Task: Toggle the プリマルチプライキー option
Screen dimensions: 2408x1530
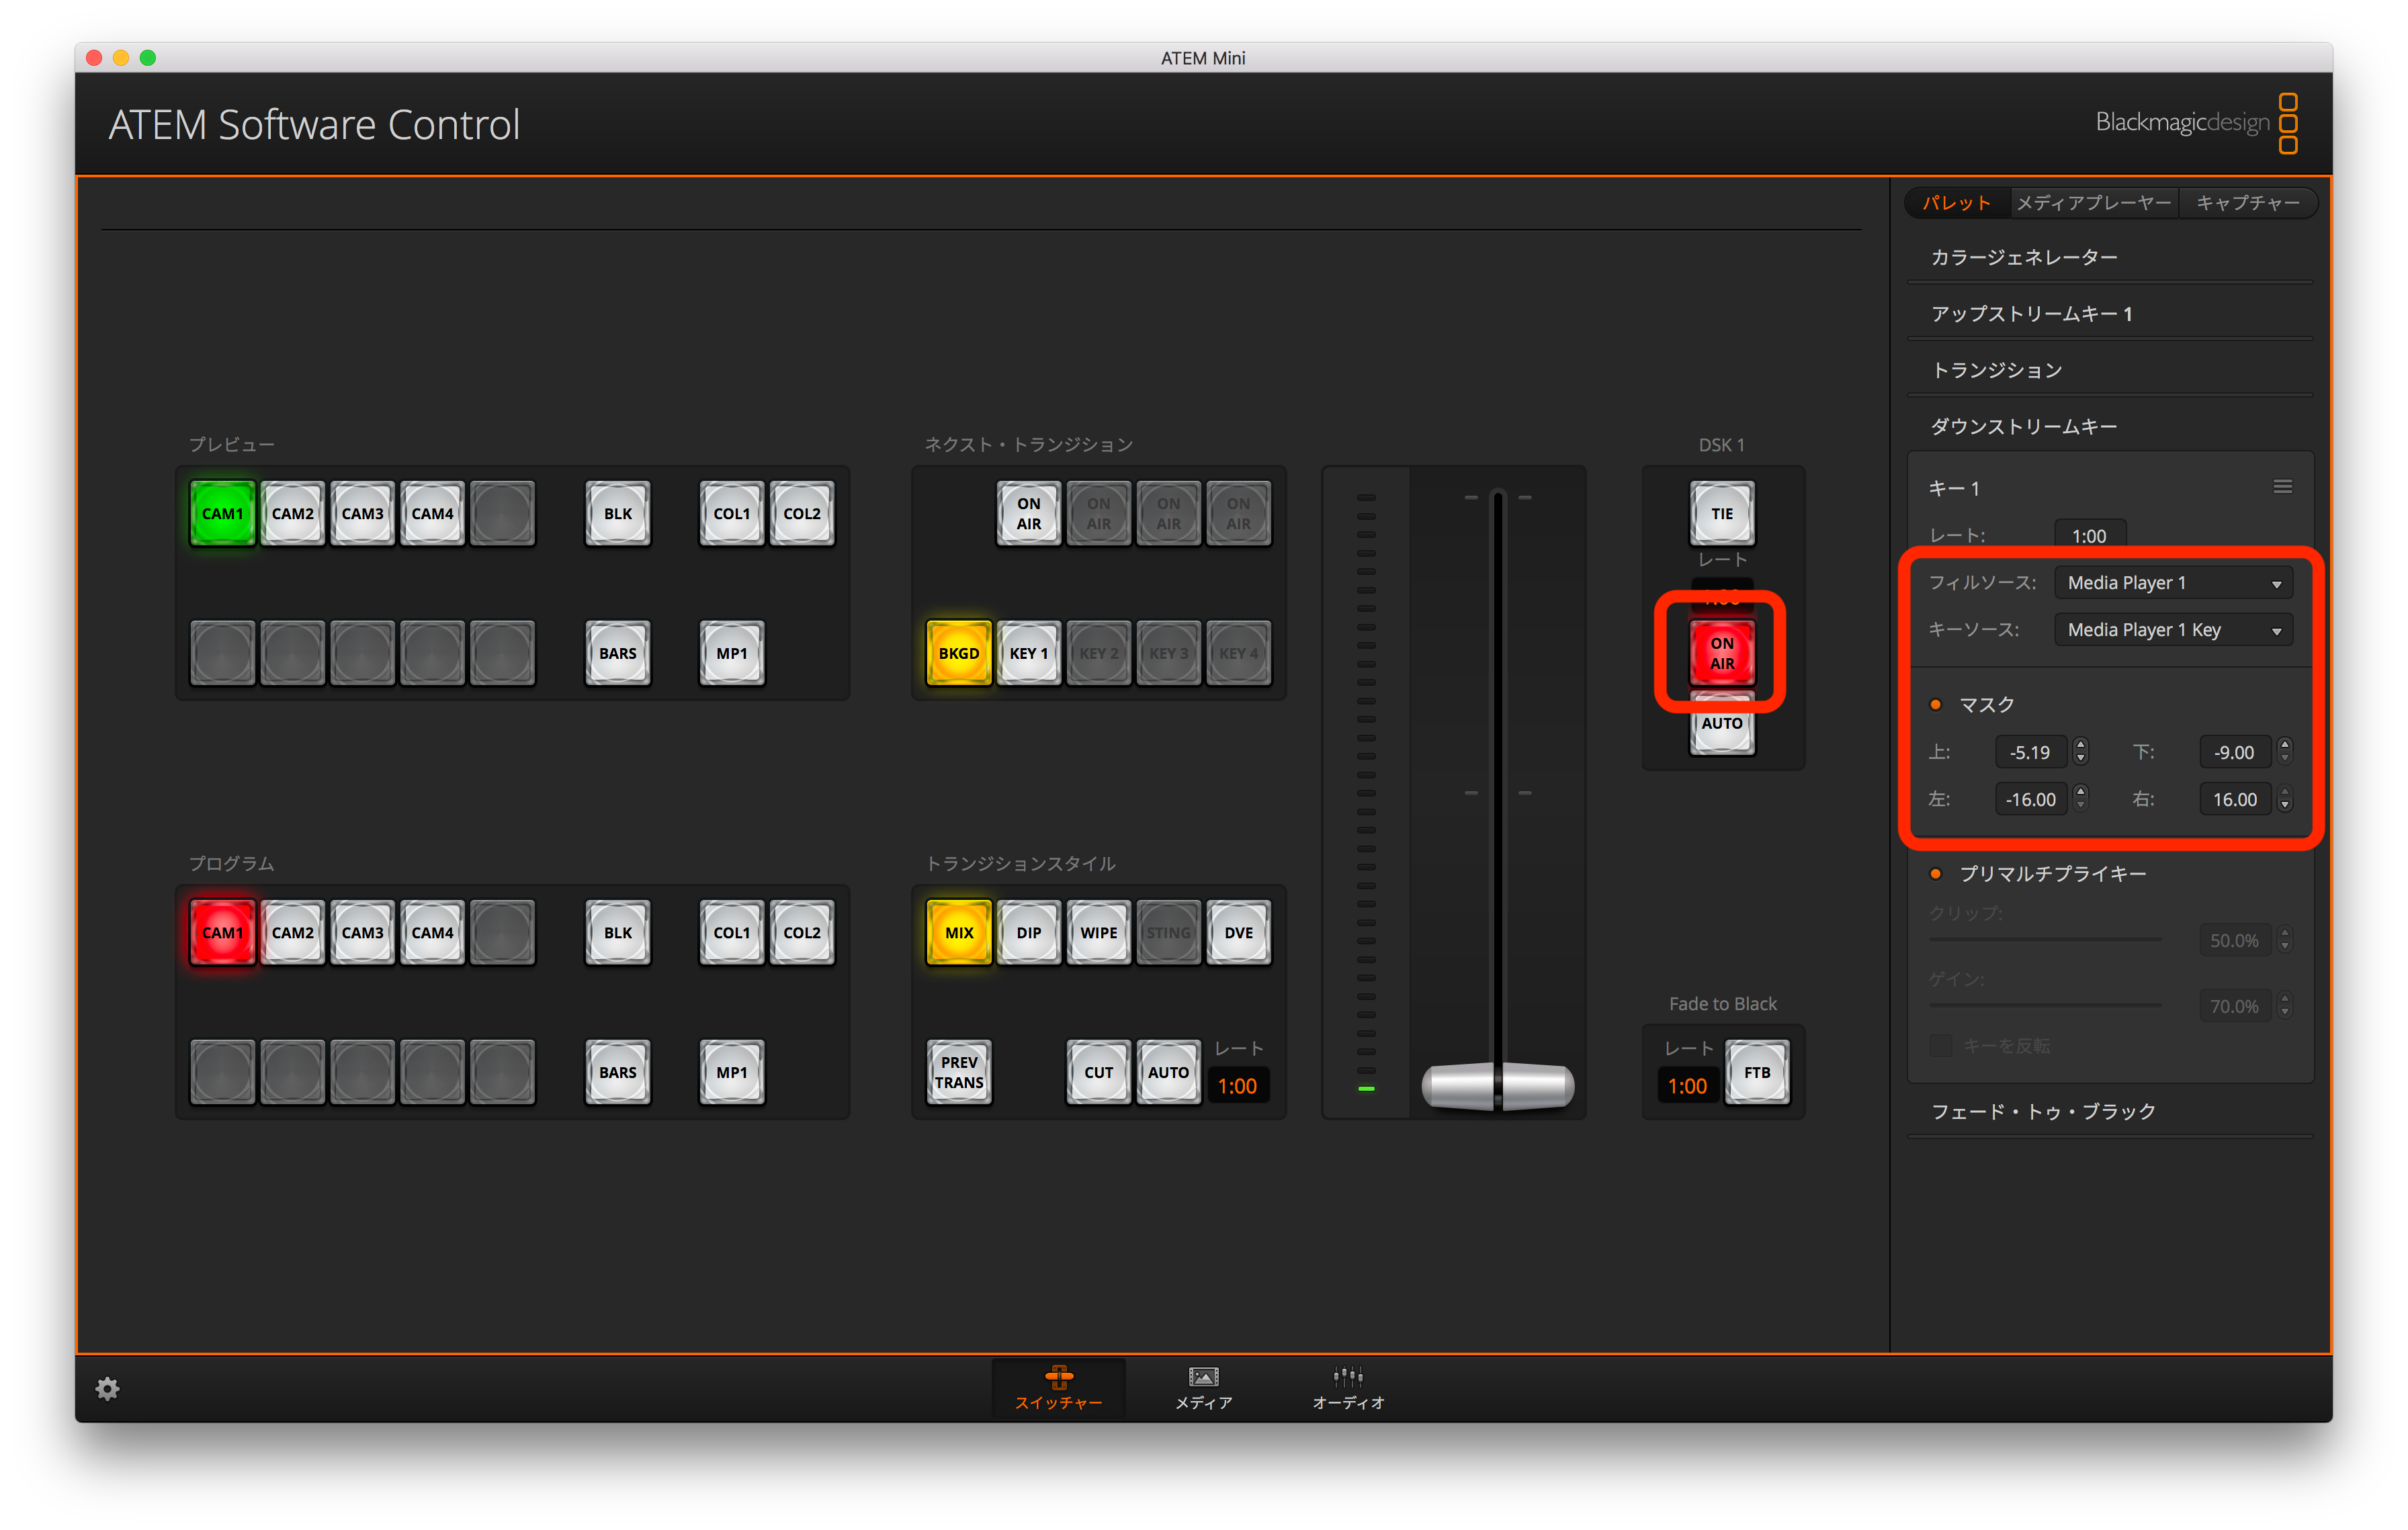Action: click(1935, 873)
